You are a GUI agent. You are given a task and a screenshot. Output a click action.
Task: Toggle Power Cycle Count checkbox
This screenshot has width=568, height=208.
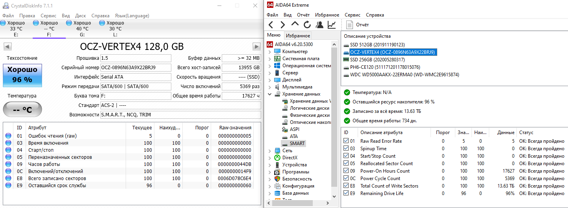(x=346, y=179)
